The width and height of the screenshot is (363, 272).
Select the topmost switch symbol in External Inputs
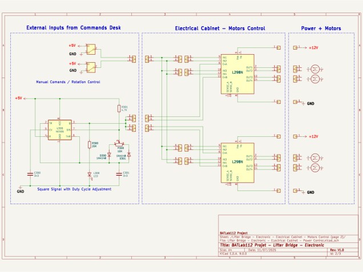coord(91,50)
